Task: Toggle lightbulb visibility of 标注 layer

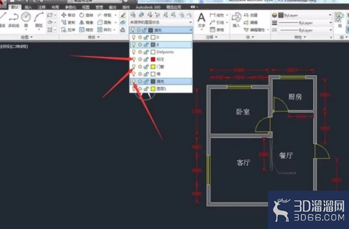Action: (x=134, y=59)
